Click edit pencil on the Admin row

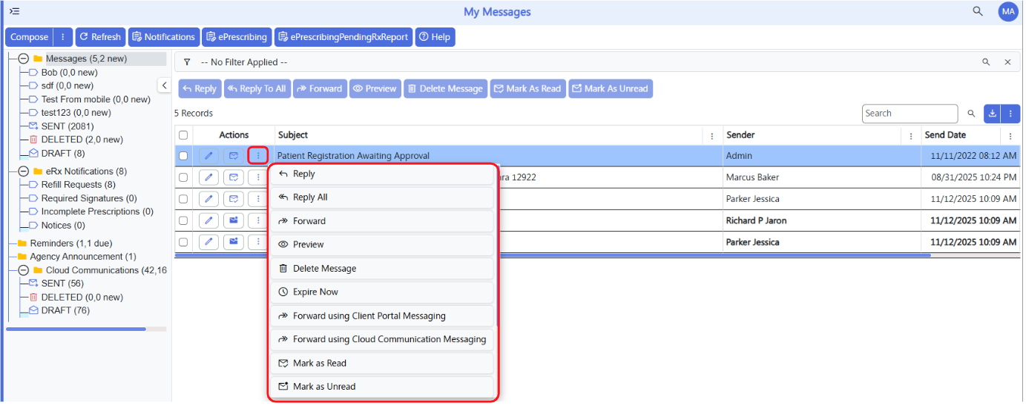coord(209,156)
